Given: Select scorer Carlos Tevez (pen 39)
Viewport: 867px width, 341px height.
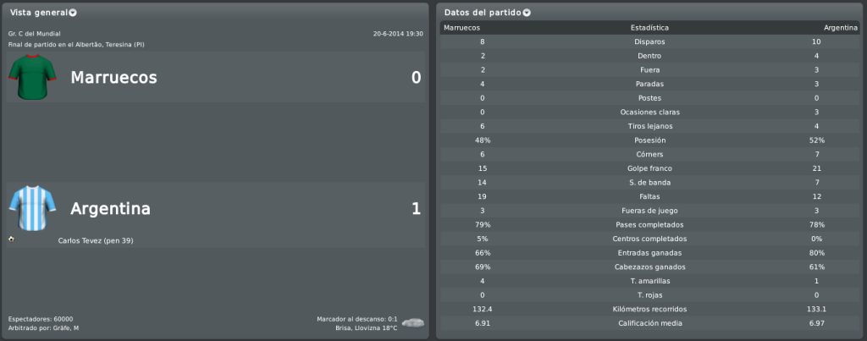Looking at the screenshot, I should [95, 241].
